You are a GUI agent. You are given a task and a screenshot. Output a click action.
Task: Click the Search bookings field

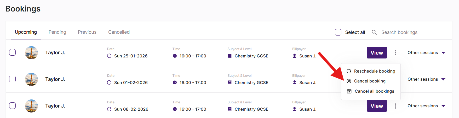point(399,32)
